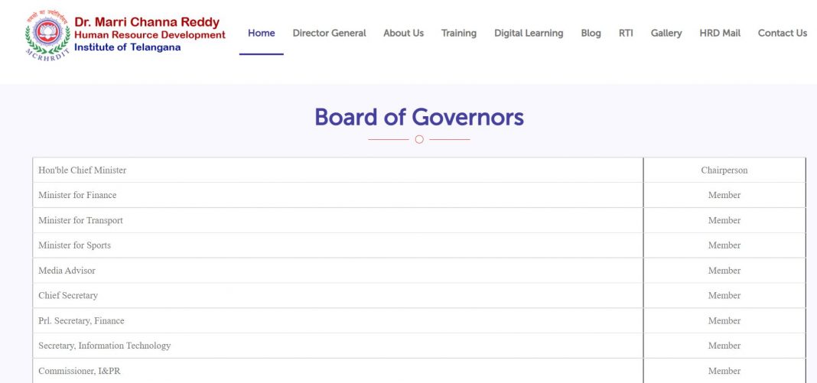Select Digital Learning in navigation

coord(528,33)
